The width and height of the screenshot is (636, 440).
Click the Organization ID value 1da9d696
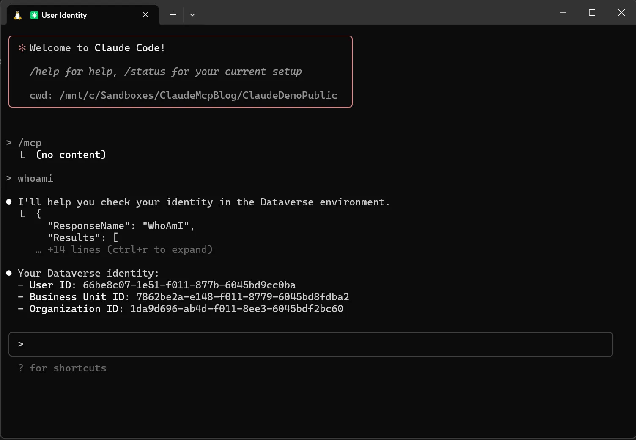click(237, 309)
